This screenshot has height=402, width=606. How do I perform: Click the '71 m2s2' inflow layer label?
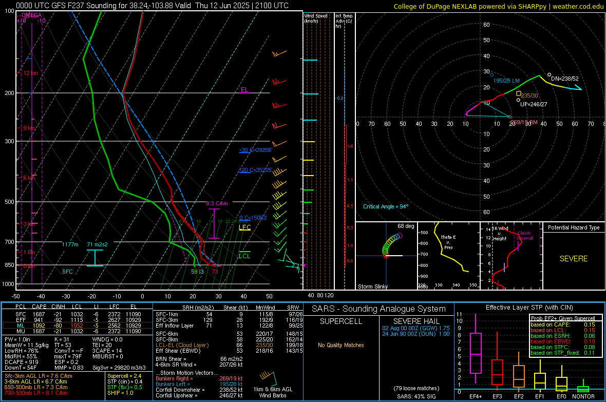98,244
